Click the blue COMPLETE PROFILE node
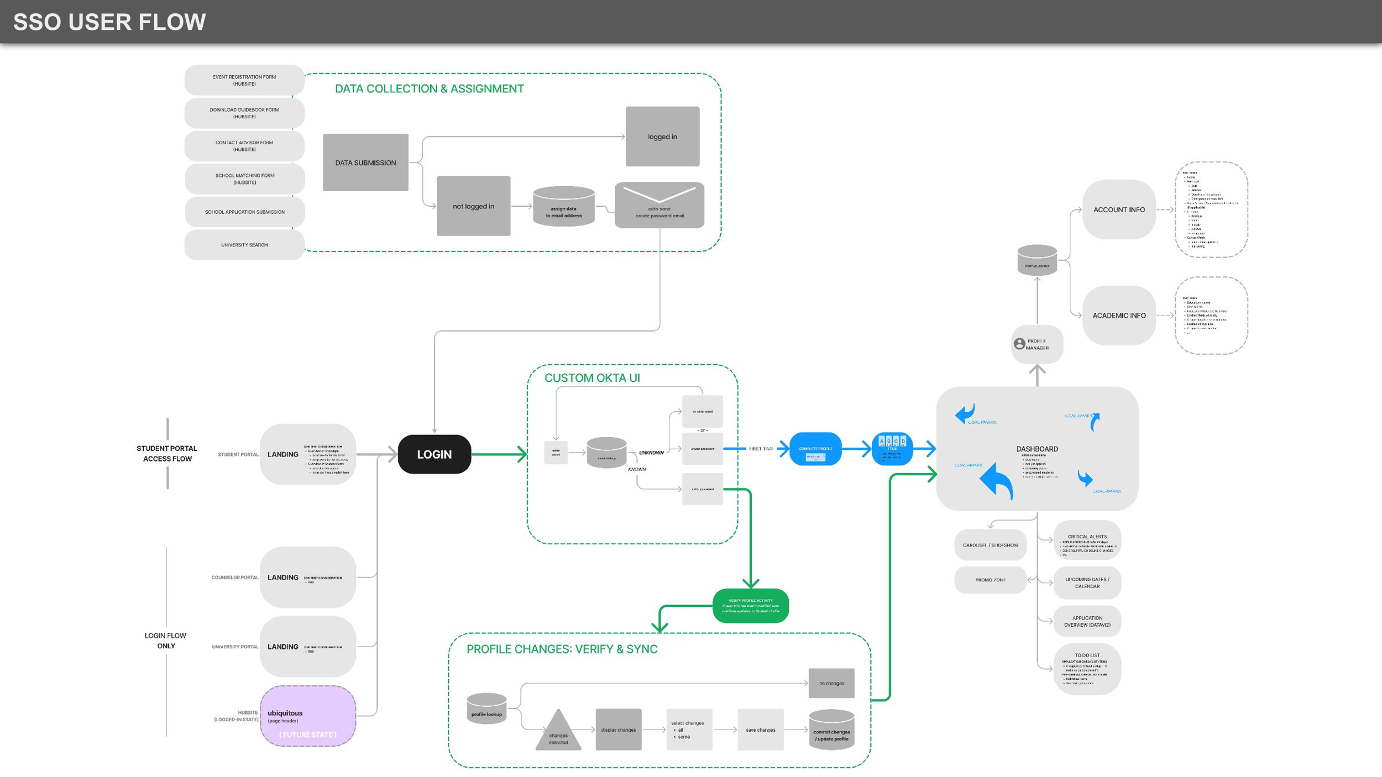 (x=815, y=449)
